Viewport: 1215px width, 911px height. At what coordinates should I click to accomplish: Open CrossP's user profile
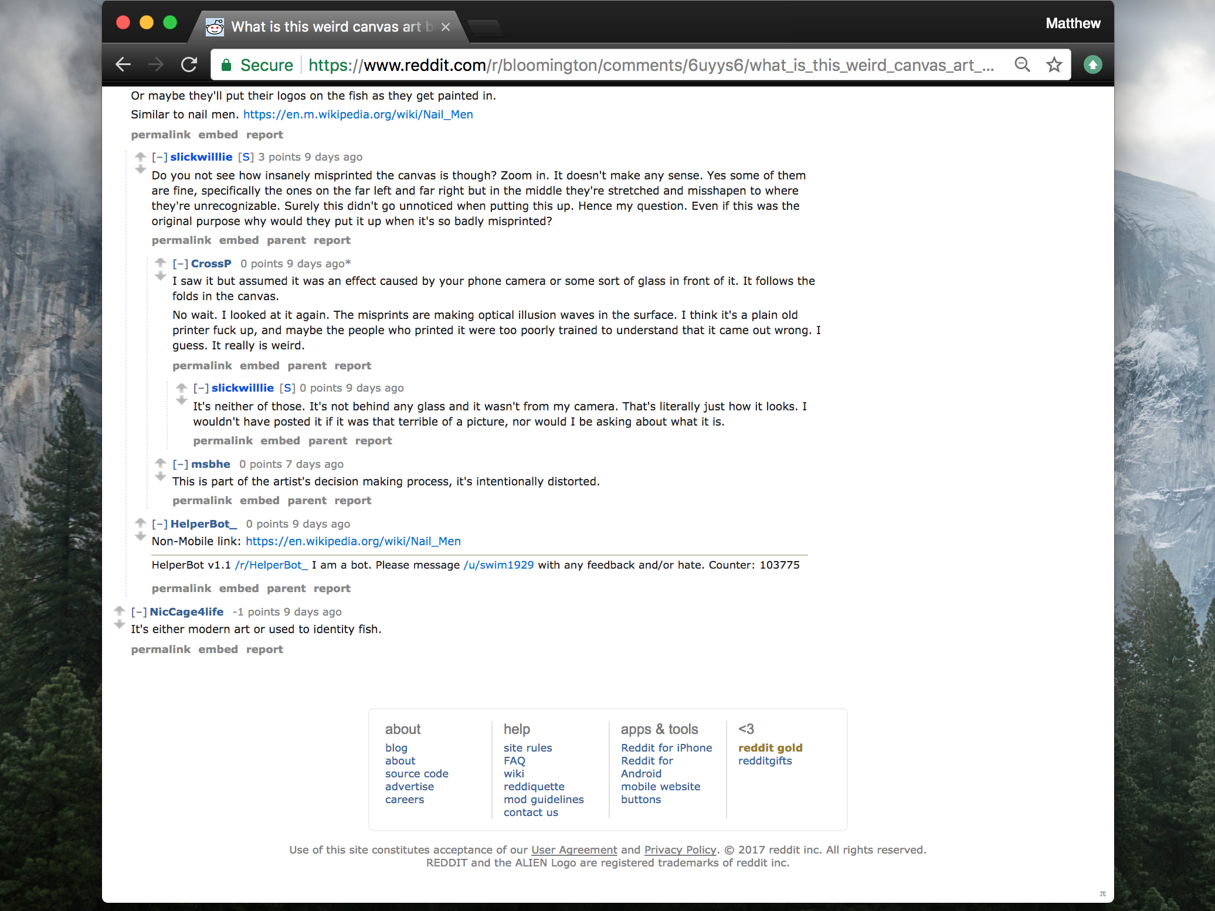(211, 264)
